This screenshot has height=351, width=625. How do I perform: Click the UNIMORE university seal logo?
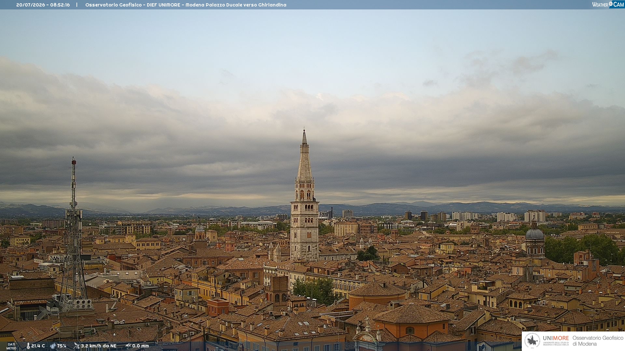(x=532, y=341)
